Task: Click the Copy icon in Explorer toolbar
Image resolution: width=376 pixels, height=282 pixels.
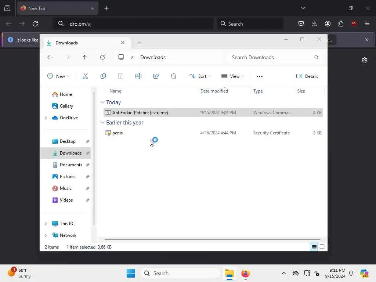Action: point(103,76)
